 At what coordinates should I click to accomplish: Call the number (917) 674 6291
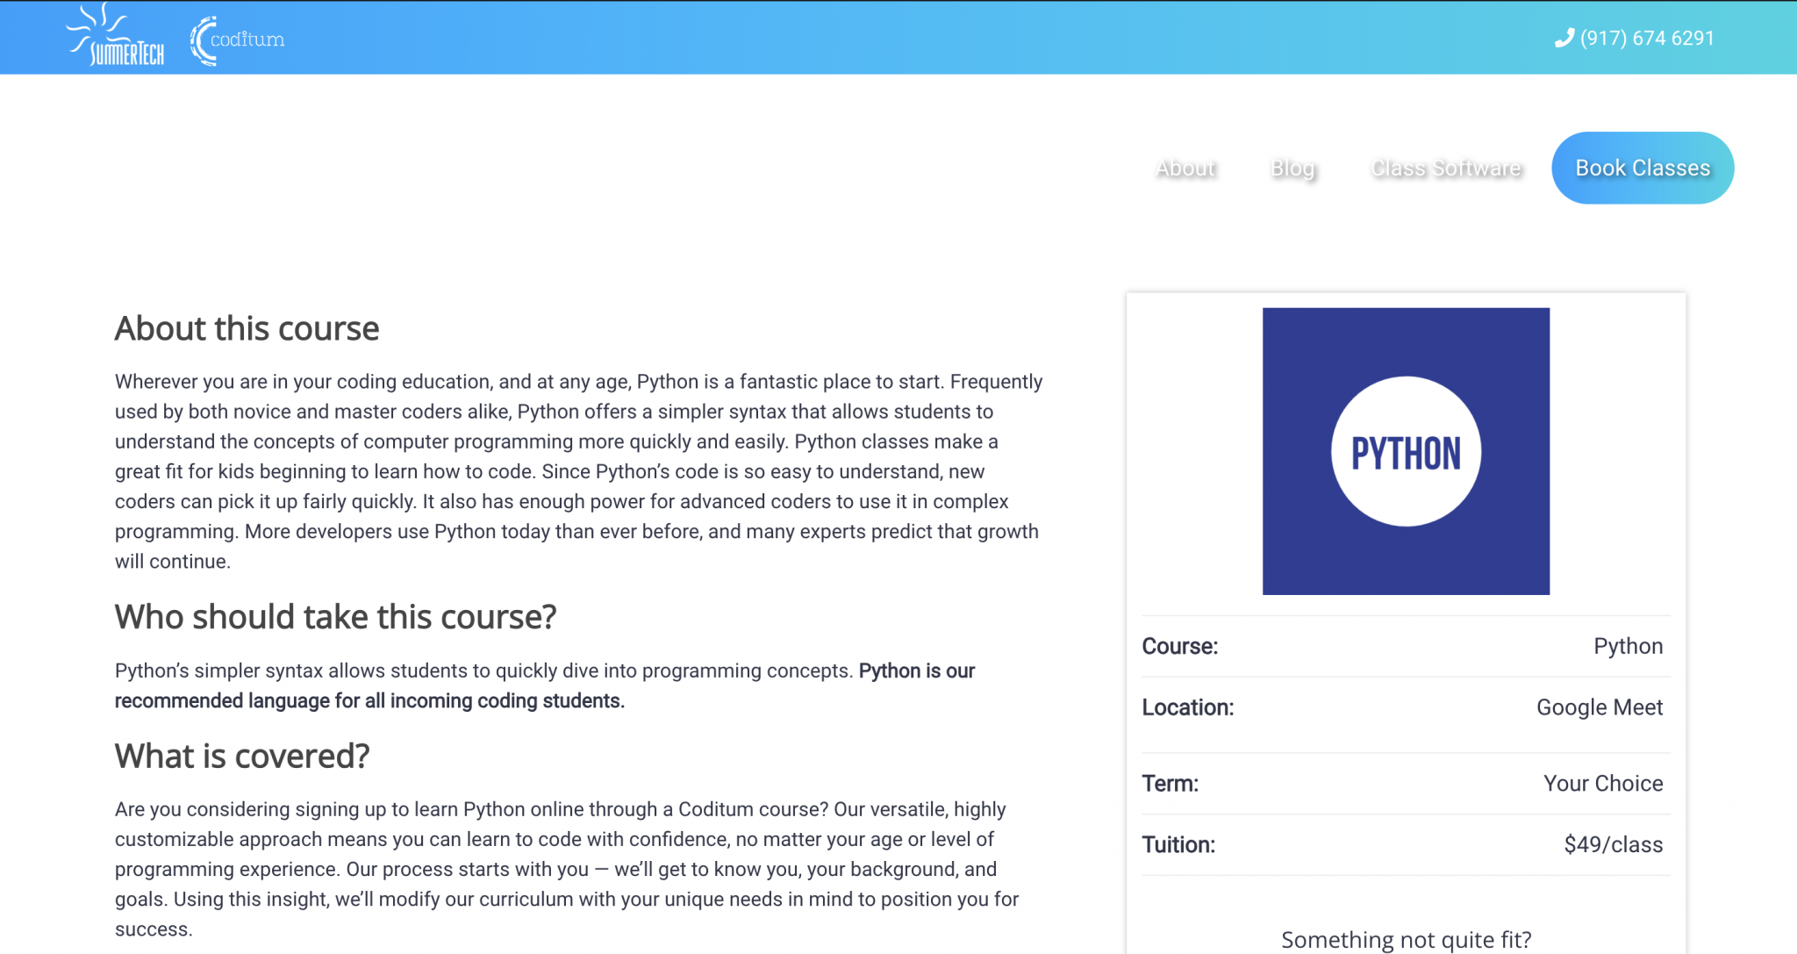(1645, 38)
